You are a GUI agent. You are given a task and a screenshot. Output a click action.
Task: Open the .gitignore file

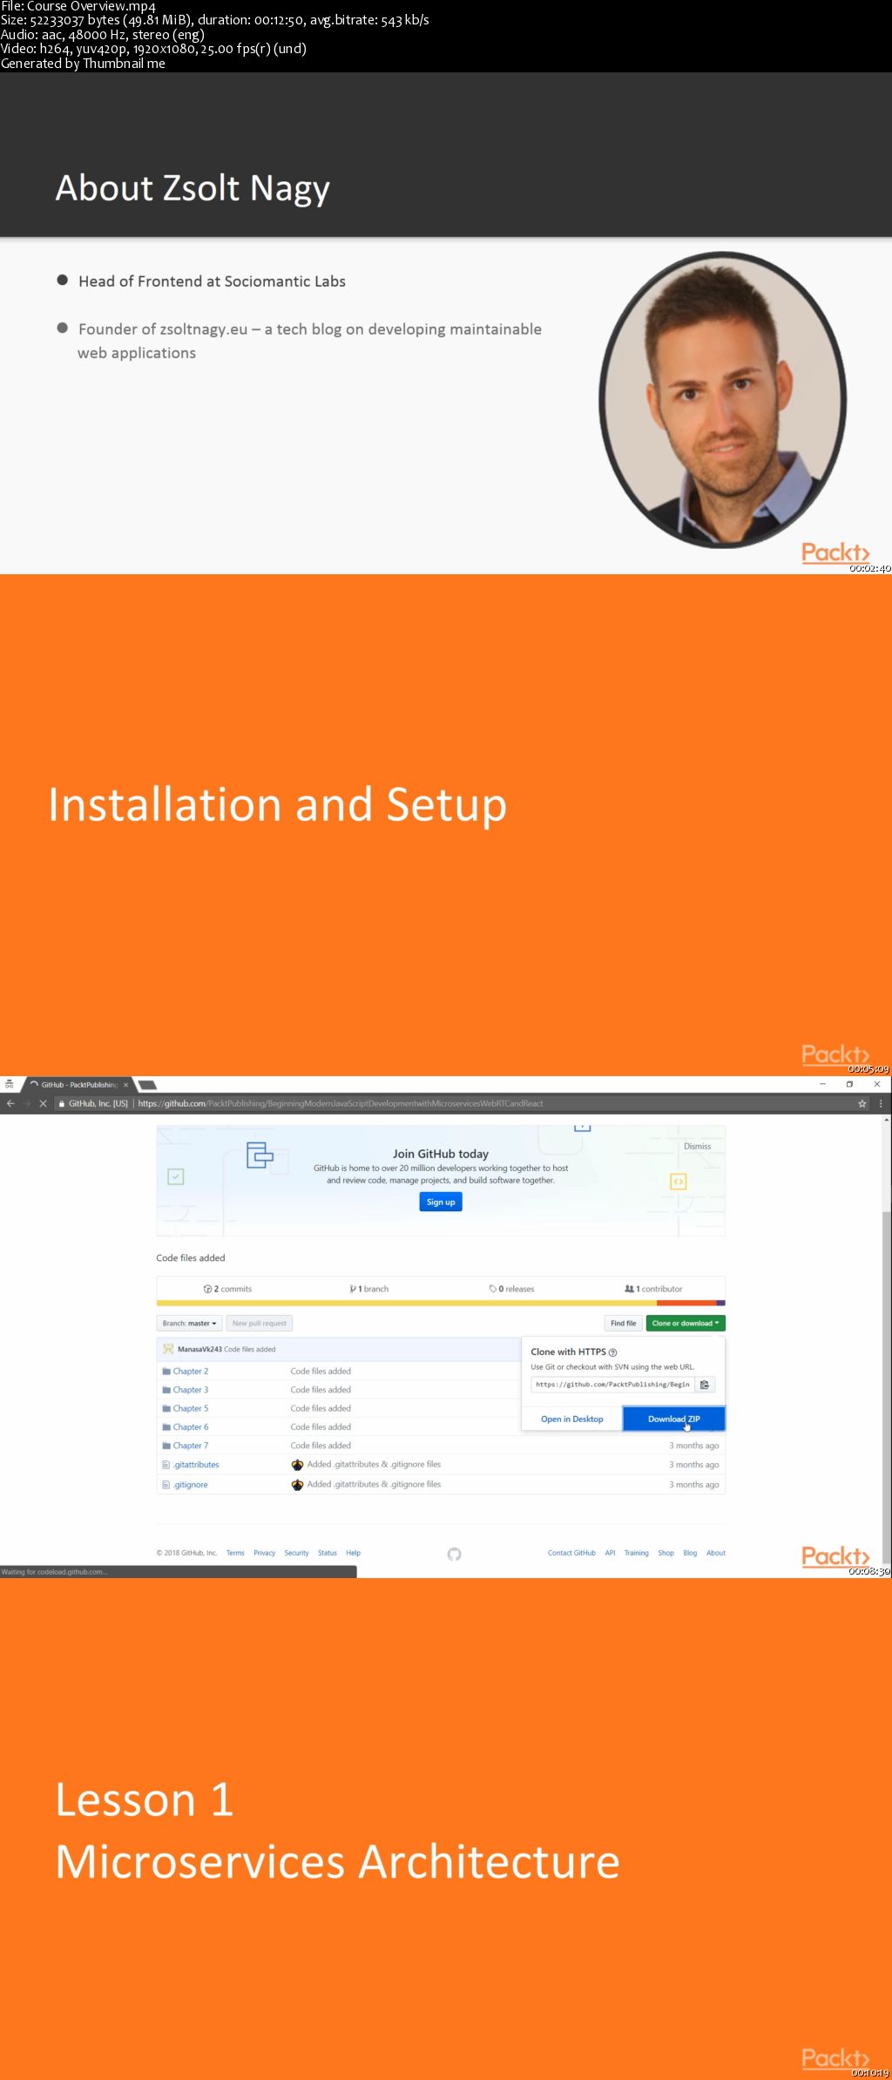(x=191, y=1485)
